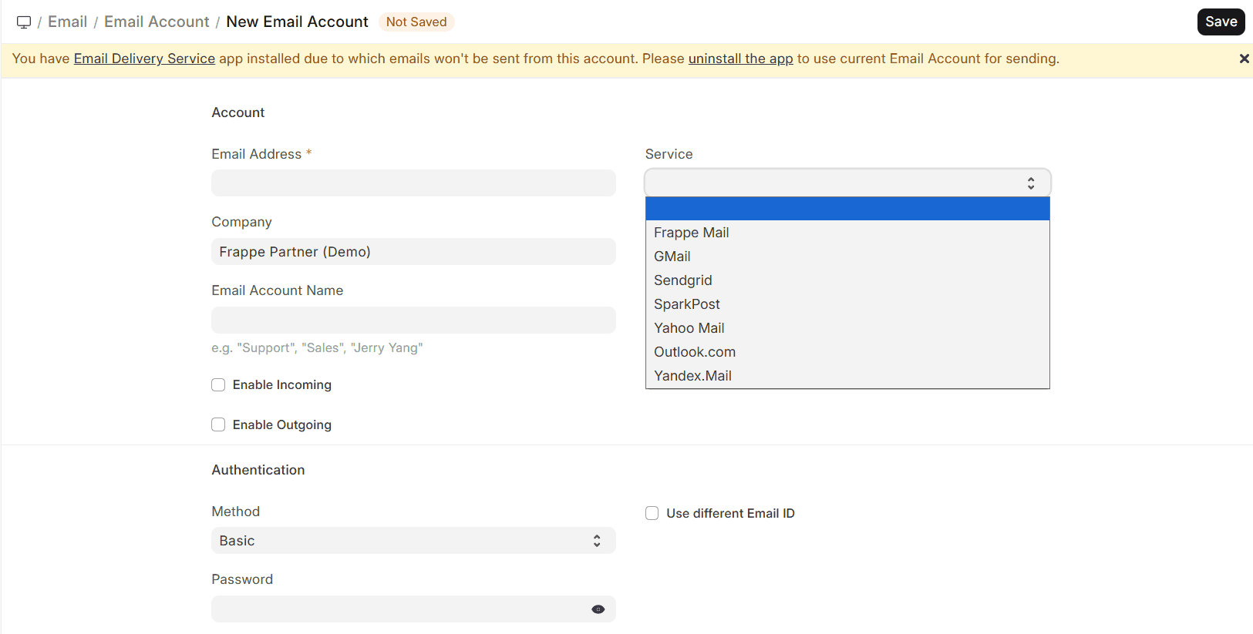Open the Email Delivery Service link
The image size is (1253, 634).
pos(144,59)
